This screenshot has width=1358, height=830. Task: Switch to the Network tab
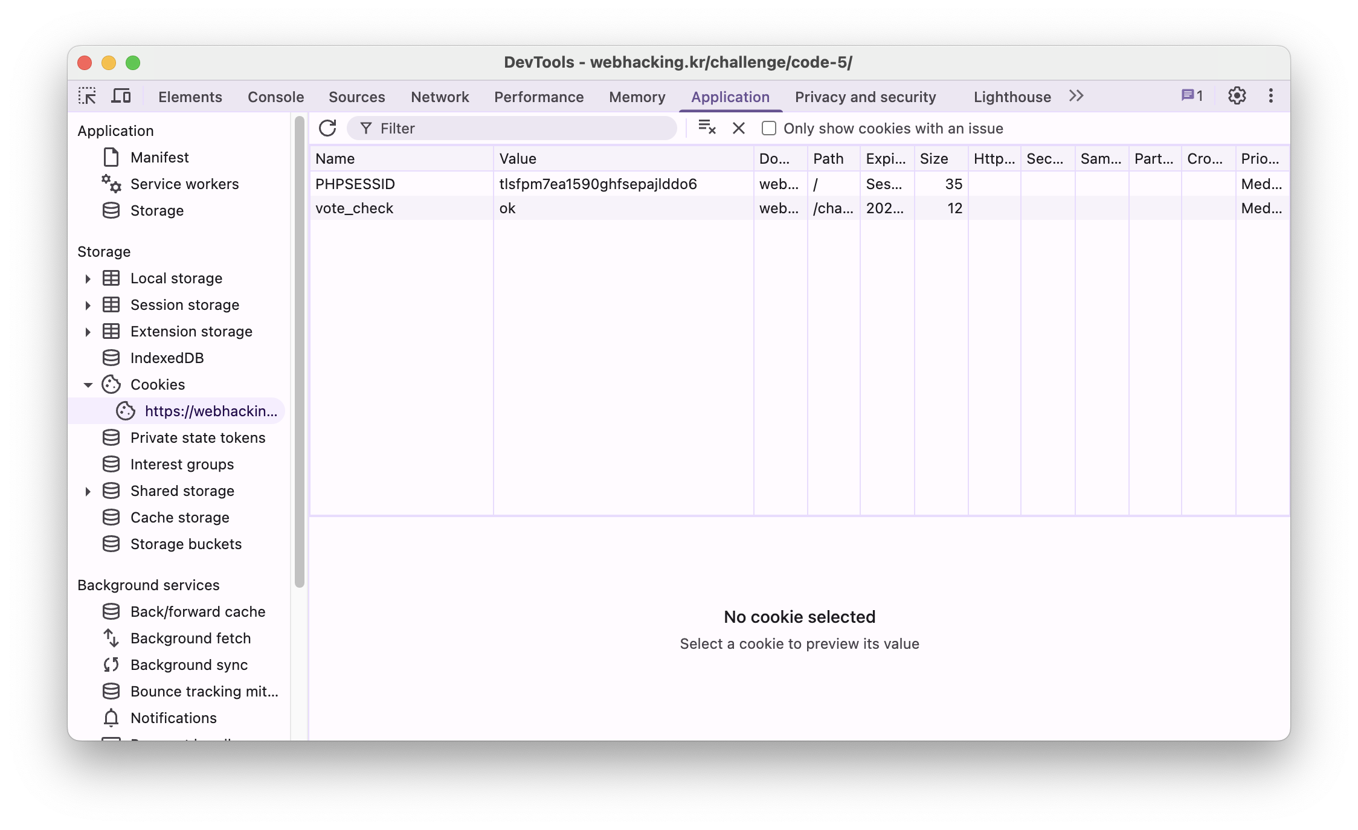[439, 97]
